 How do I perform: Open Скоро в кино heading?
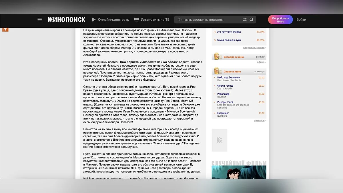232,71
